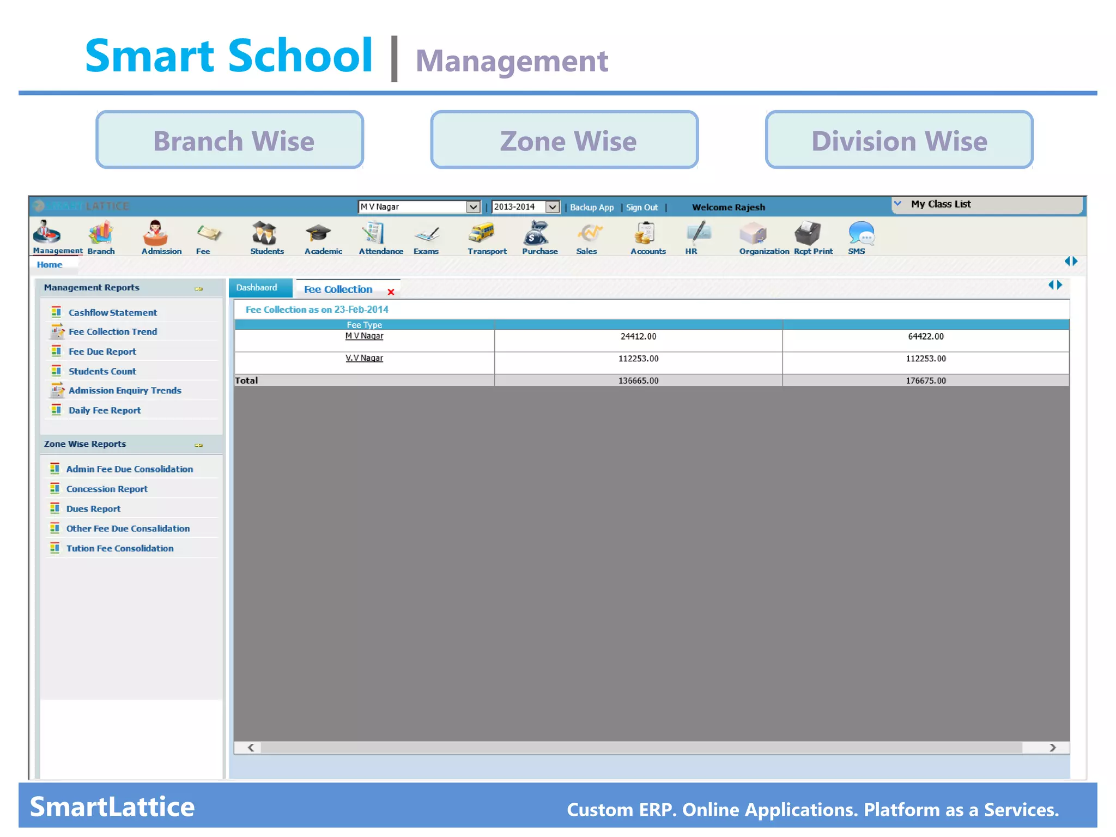
Task: Open Other Fee Due Consalidation report
Action: tap(128, 528)
